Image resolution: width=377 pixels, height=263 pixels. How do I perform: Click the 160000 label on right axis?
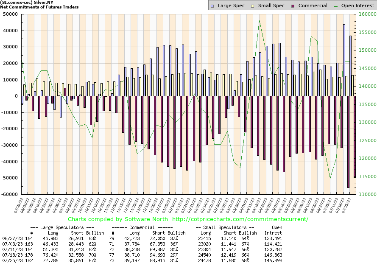[x=365, y=14]
